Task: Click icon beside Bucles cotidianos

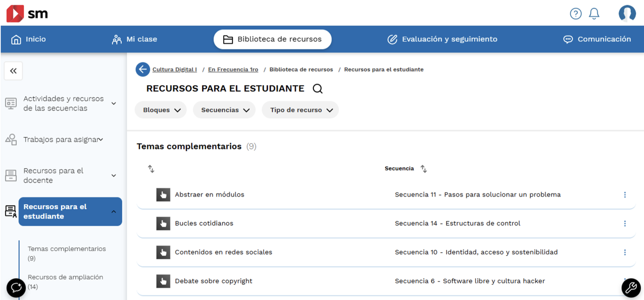Action: click(163, 224)
